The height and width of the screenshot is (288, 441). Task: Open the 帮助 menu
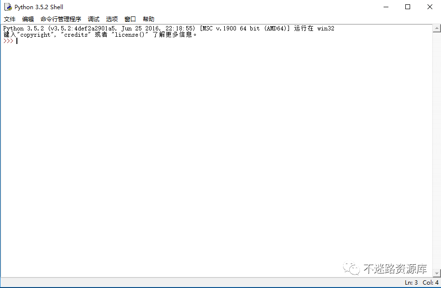(x=149, y=19)
